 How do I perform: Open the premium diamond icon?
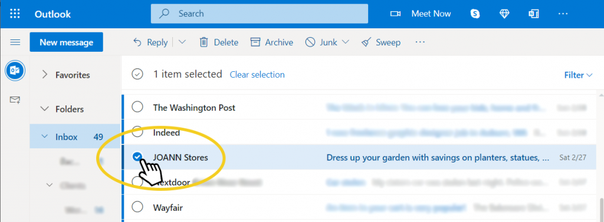[x=504, y=14]
